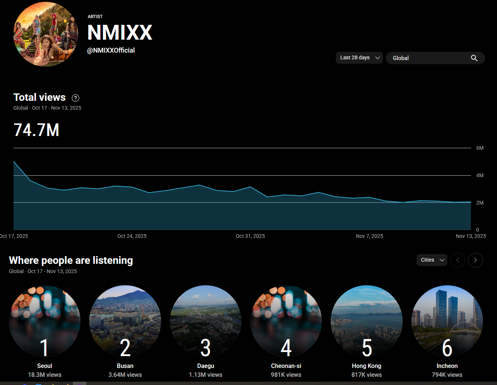
Task: Click the Total views heading
Action: pyautogui.click(x=40, y=97)
